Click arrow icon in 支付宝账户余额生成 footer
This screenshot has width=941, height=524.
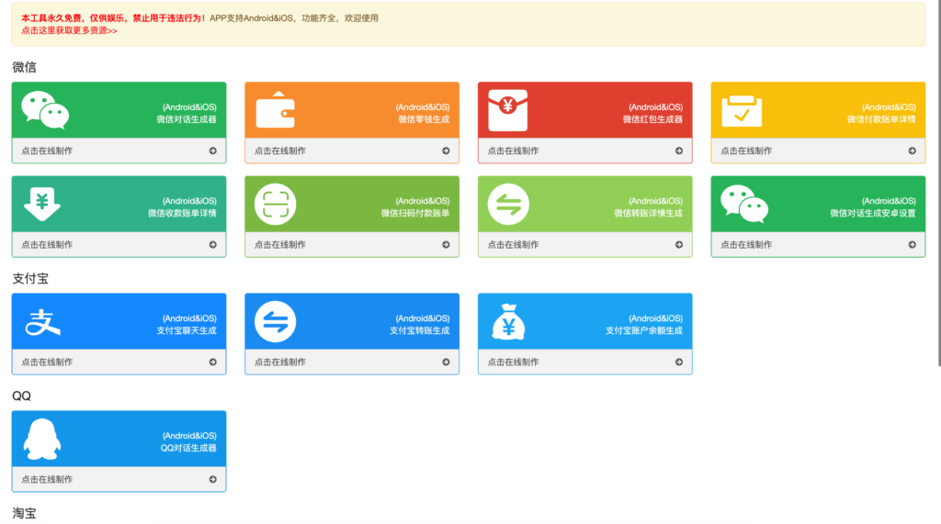[679, 362]
